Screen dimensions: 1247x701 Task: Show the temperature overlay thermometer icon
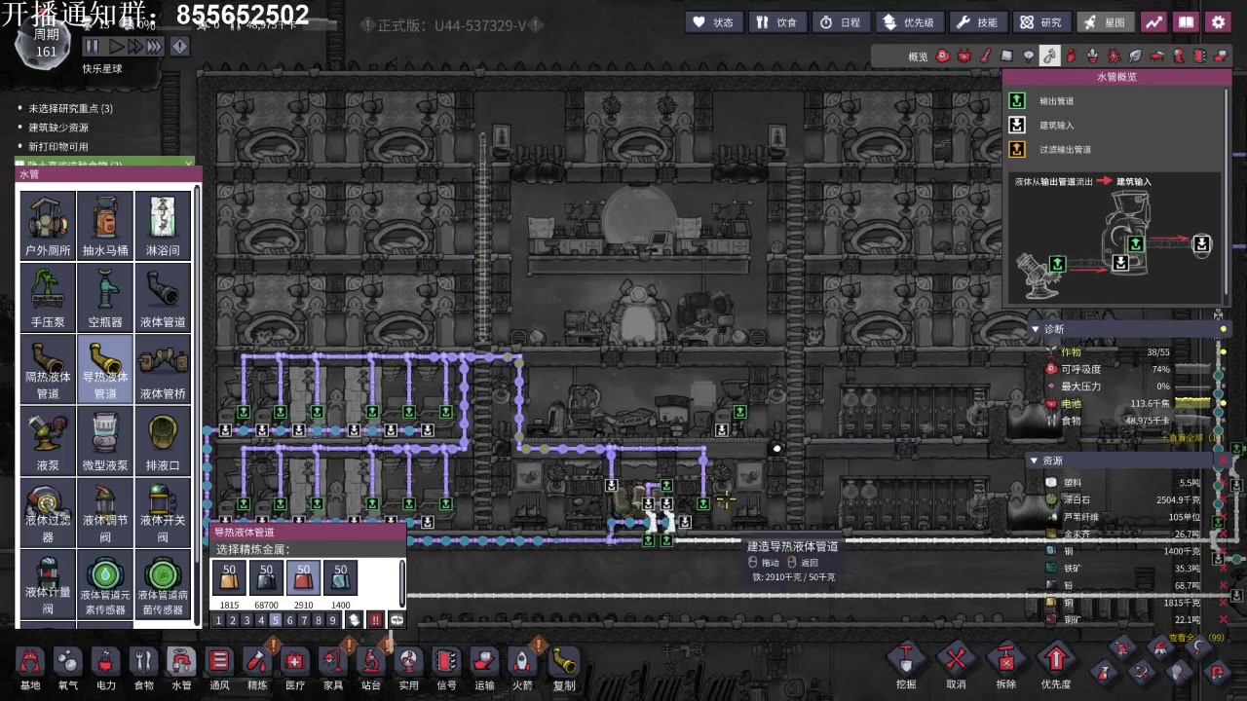tap(985, 56)
